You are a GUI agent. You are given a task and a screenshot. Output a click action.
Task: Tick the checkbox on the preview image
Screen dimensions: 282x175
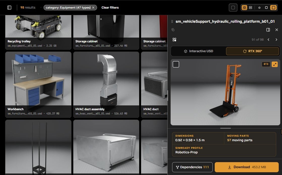176,64
